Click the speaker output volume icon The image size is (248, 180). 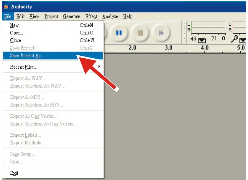pos(193,39)
